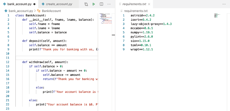Click requirements.txt in the right breadcrumb
The height and width of the screenshot is (111, 230).
[x=136, y=11]
